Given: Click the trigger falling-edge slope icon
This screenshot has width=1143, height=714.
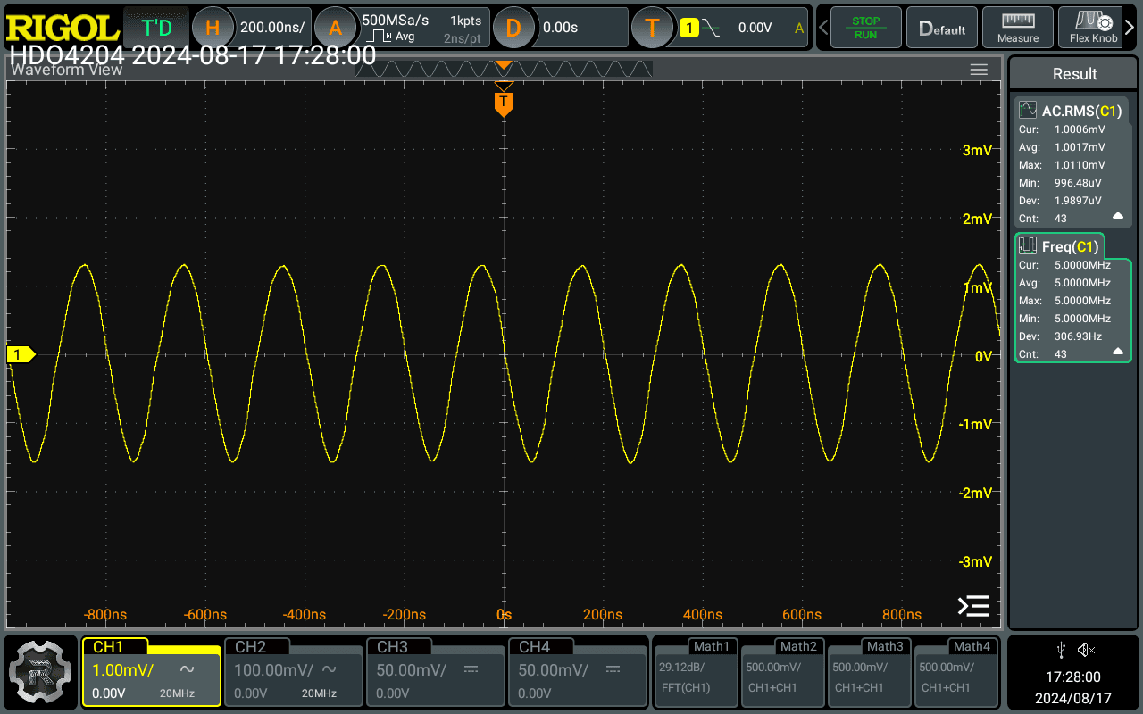Looking at the screenshot, I should pyautogui.click(x=712, y=28).
